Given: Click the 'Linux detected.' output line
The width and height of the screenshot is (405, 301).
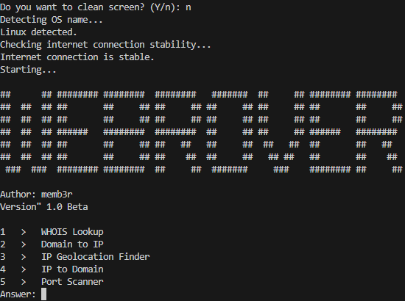Looking at the screenshot, I should (x=38, y=32).
